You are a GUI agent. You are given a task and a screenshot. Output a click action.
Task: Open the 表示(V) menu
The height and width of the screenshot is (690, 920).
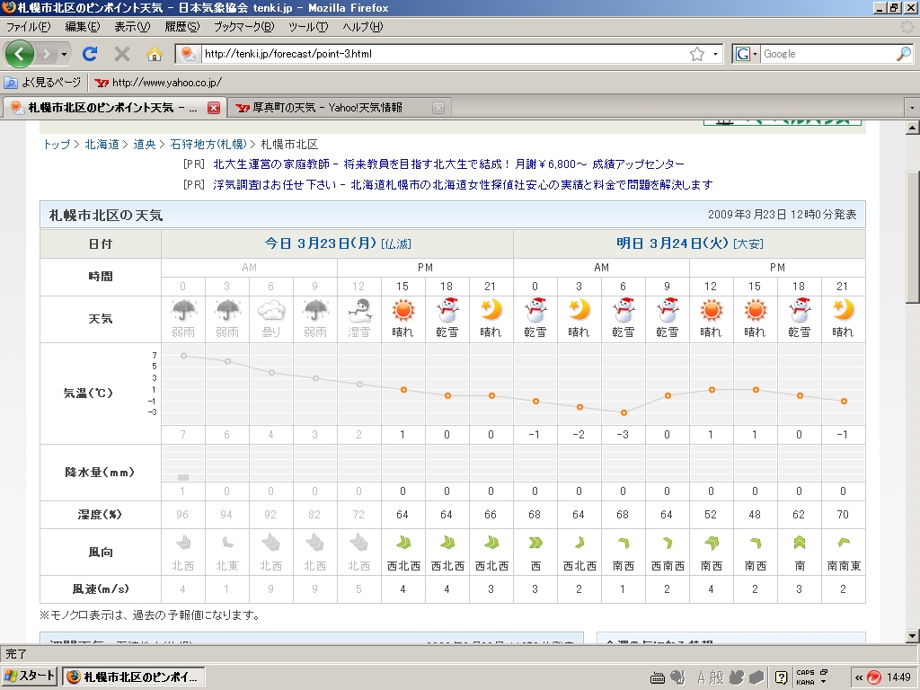tap(132, 26)
